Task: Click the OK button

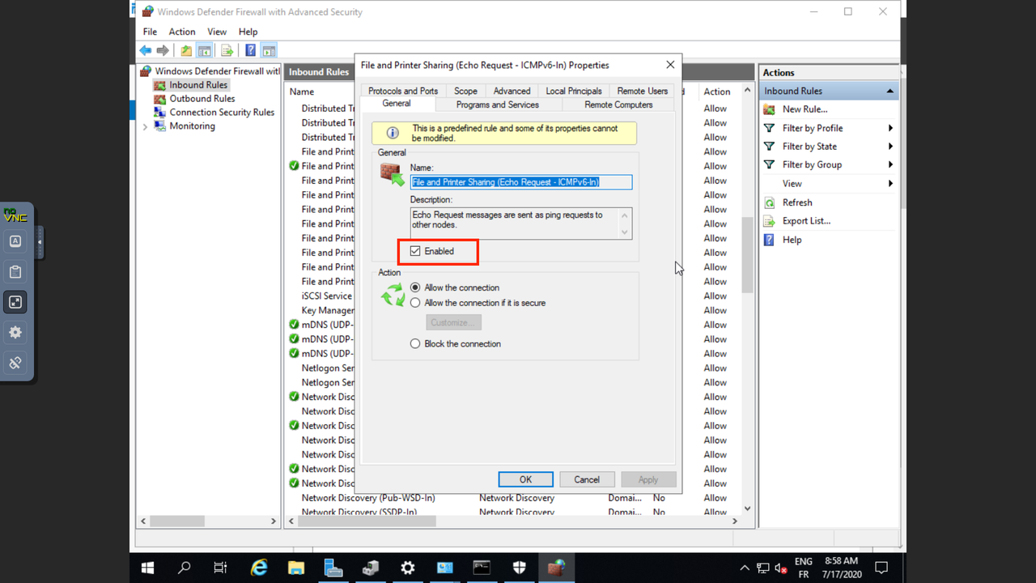Action: pos(525,479)
